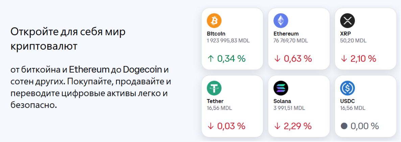Click the orange Bitcoin logo icon
401x142 pixels.
click(x=214, y=21)
